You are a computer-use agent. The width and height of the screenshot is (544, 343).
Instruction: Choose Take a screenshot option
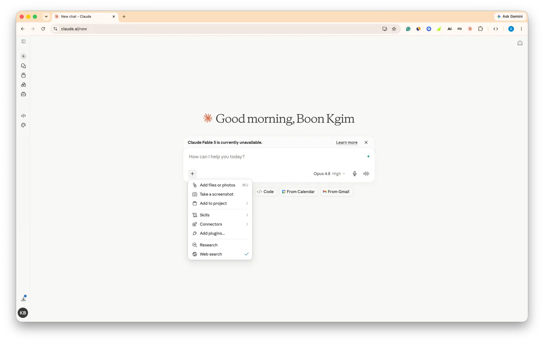[x=220, y=194]
